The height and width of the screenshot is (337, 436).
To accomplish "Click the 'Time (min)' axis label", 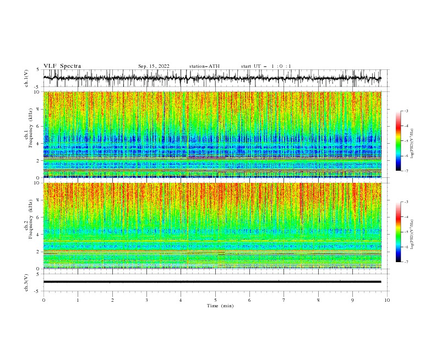I will pos(220,306).
